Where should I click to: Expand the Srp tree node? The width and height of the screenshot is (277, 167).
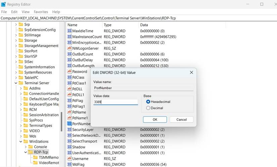16,24
